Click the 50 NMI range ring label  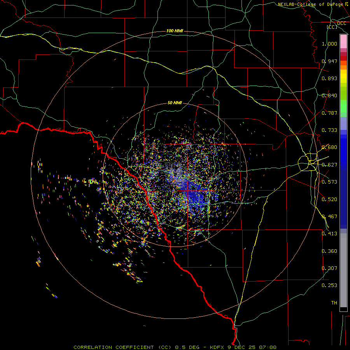tap(175, 103)
